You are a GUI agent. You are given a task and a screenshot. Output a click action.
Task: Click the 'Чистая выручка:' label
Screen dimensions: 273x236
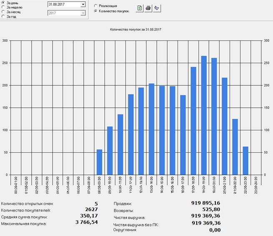(x=129, y=218)
